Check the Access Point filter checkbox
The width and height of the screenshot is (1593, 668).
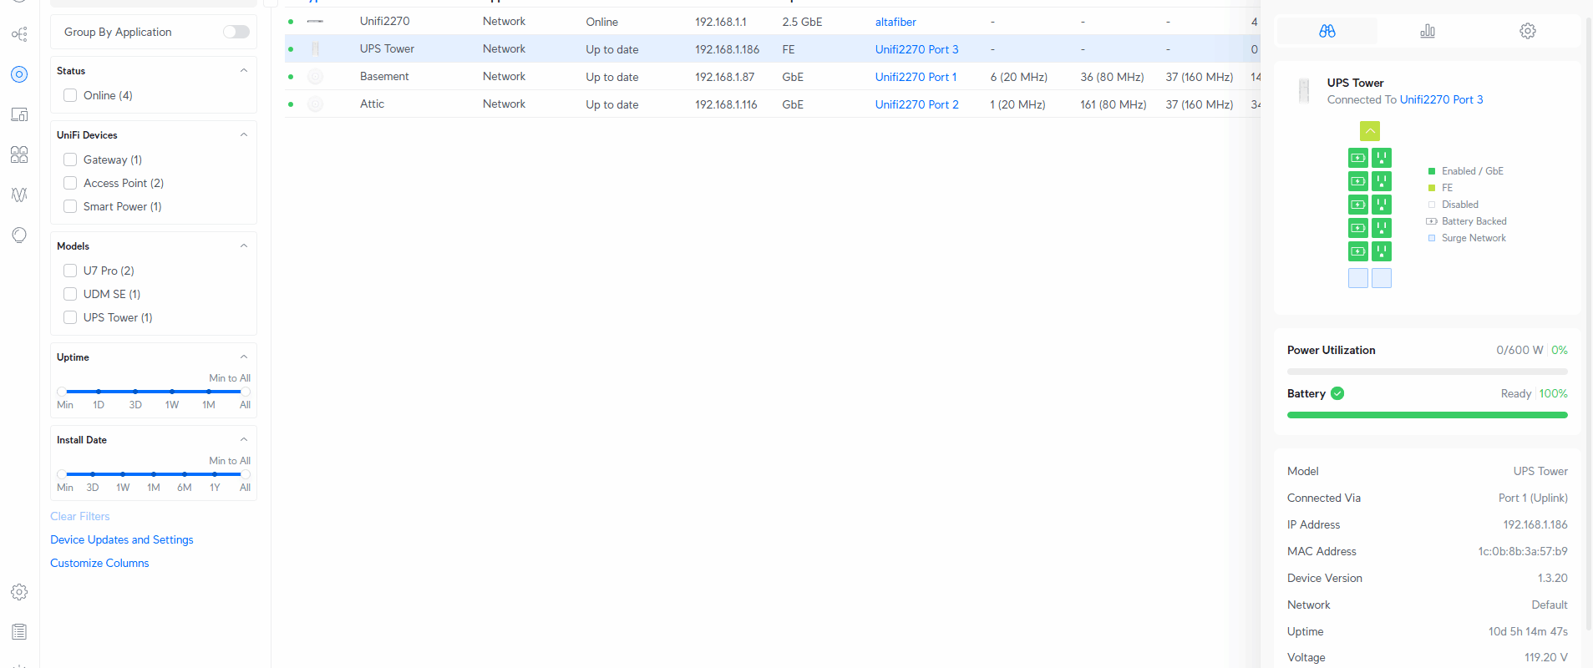tap(70, 183)
